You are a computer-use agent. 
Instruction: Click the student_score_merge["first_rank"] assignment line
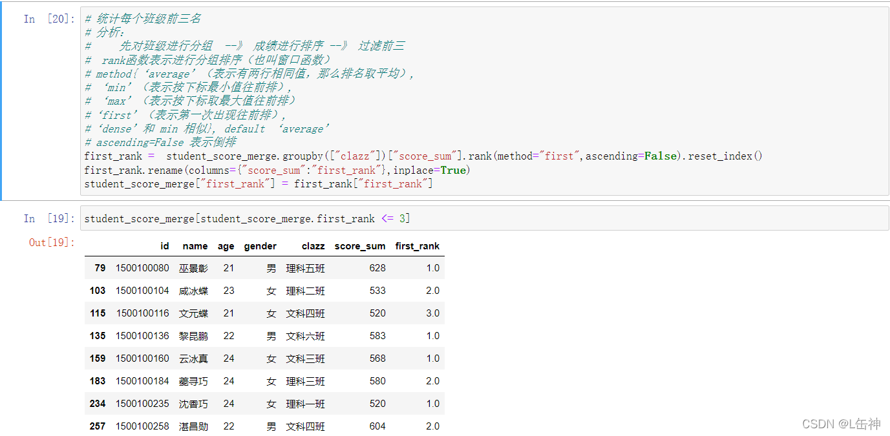point(259,183)
